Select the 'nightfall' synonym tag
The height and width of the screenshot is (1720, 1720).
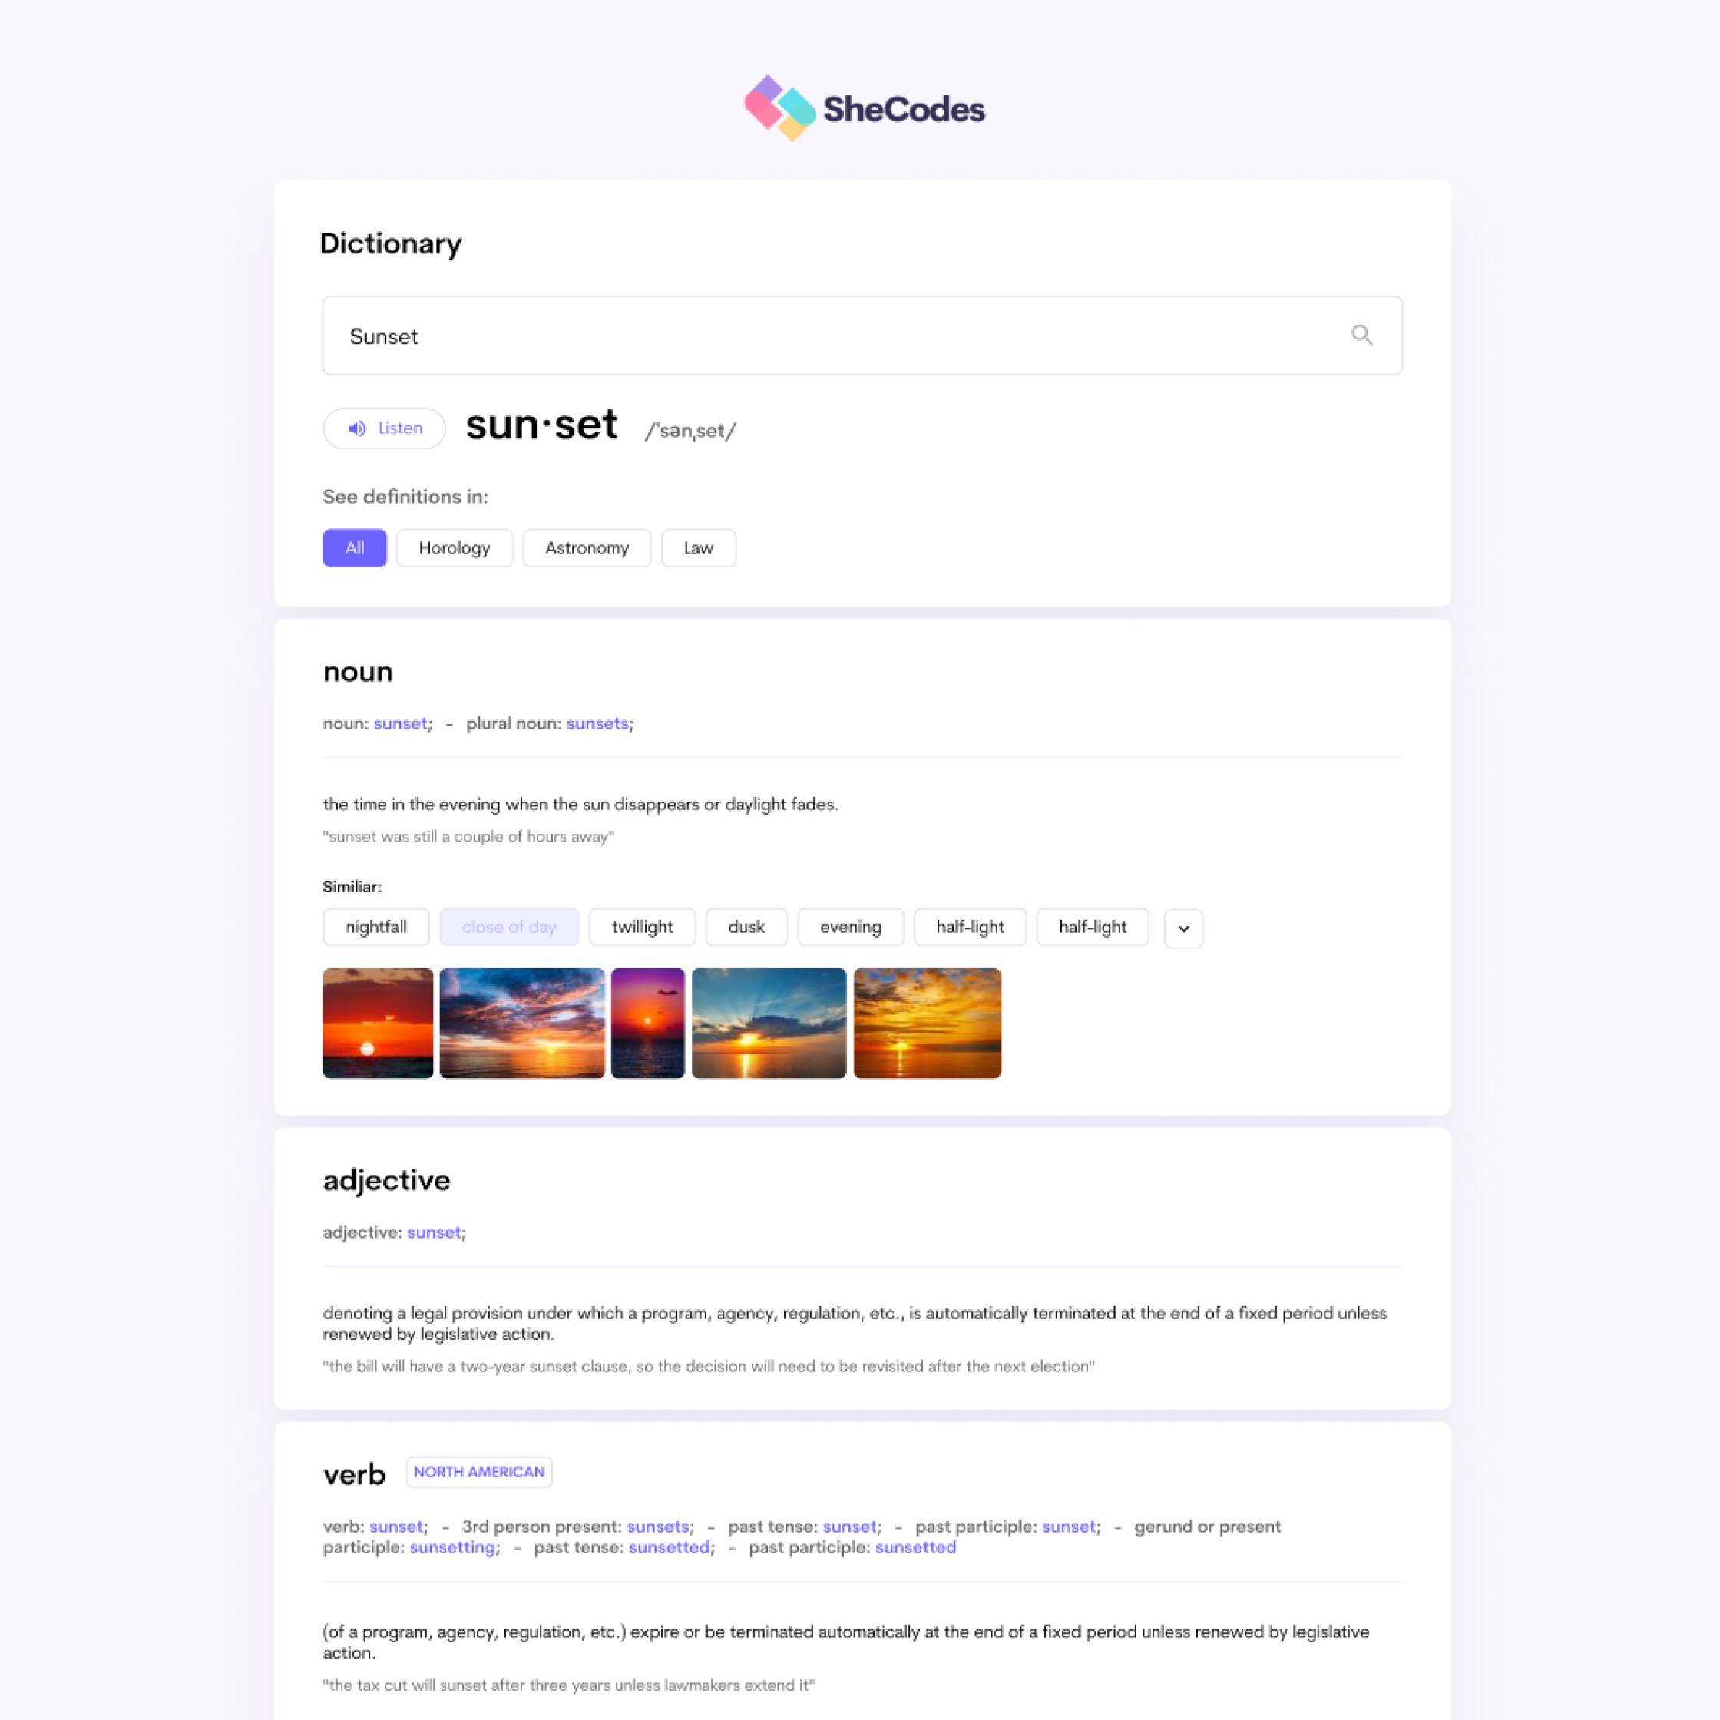[373, 926]
